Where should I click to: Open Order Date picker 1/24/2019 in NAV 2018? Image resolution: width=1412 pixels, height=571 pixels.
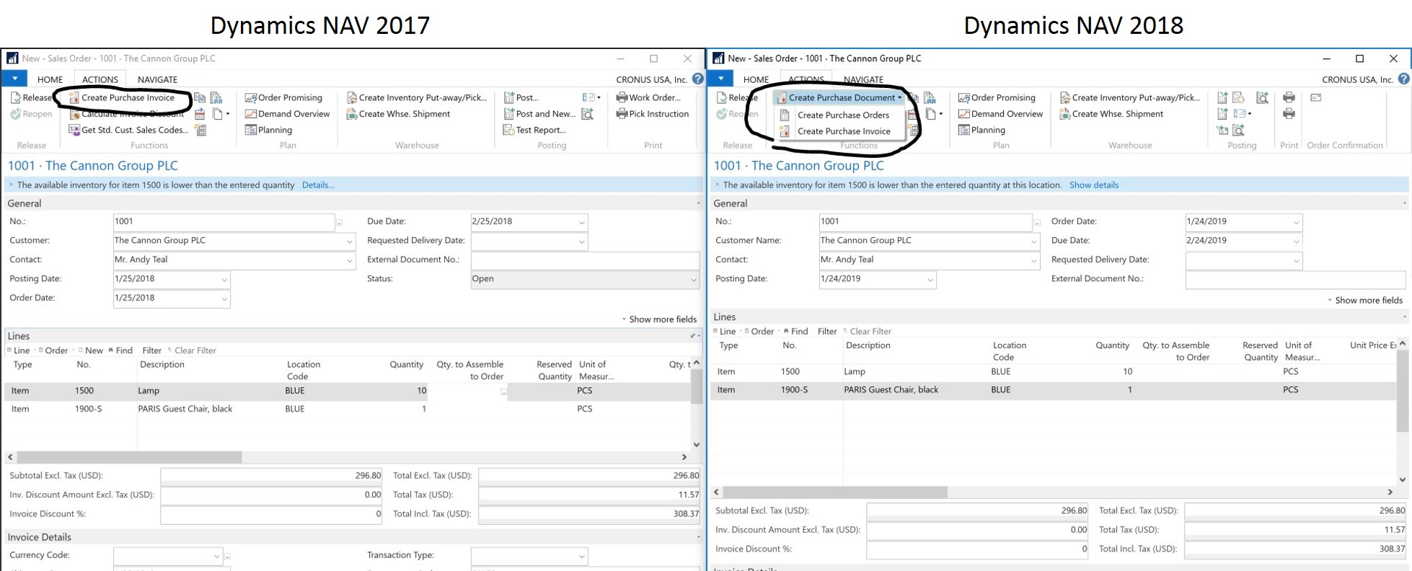[x=1296, y=222]
